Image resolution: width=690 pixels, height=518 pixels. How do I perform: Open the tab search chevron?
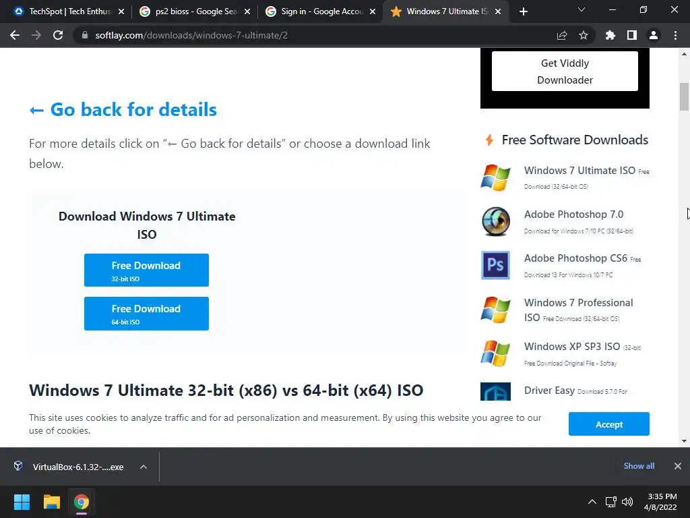coord(582,9)
